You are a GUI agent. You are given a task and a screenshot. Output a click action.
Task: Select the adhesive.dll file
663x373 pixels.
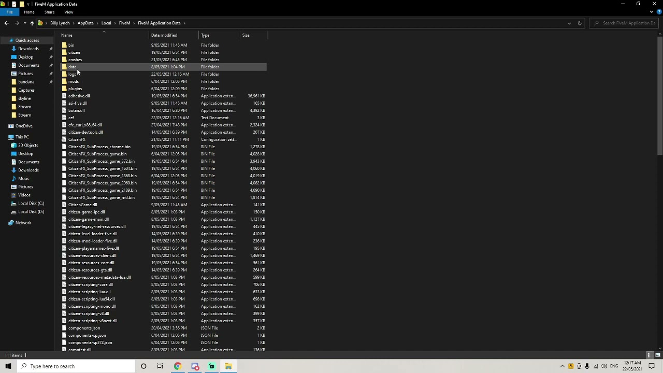click(x=79, y=96)
